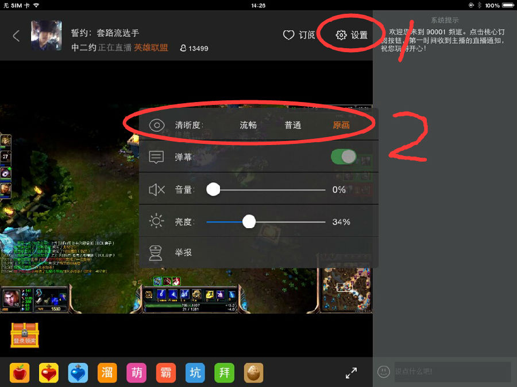Tap the 举报 police officer icon
Screen dimensions: 517x387
tap(156, 253)
